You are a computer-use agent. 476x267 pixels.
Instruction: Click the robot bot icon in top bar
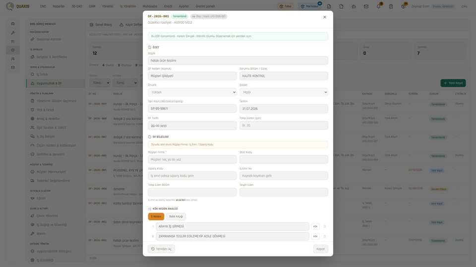354,6
